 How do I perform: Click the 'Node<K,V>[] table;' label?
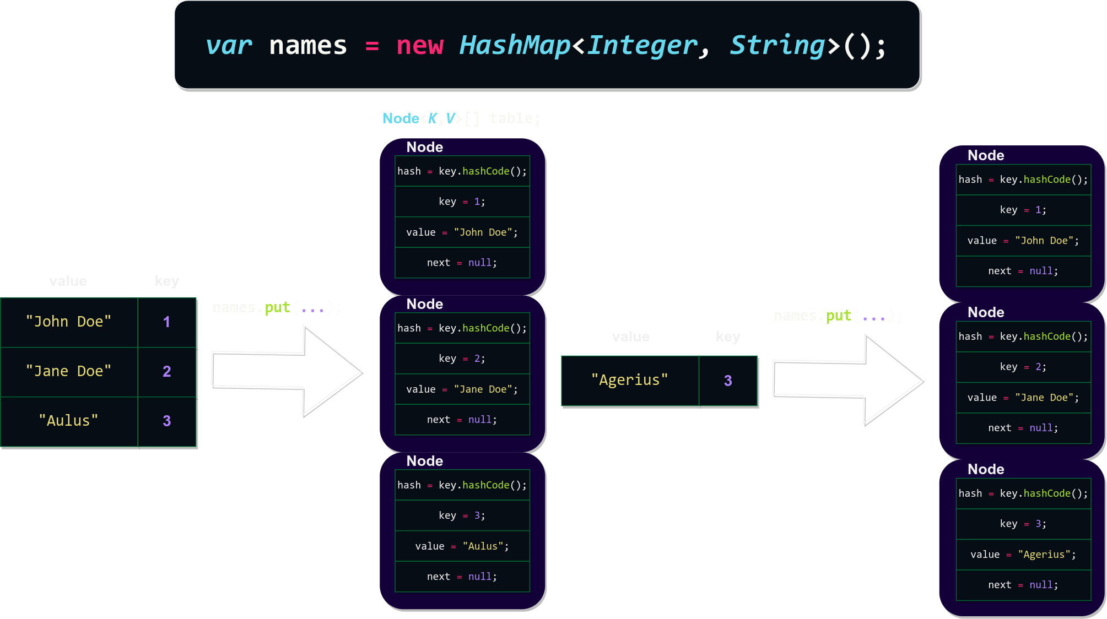(461, 118)
